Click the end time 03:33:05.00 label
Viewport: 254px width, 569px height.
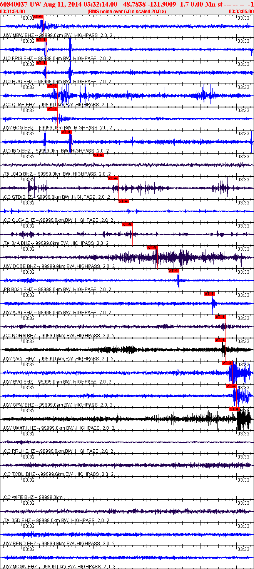click(241, 11)
